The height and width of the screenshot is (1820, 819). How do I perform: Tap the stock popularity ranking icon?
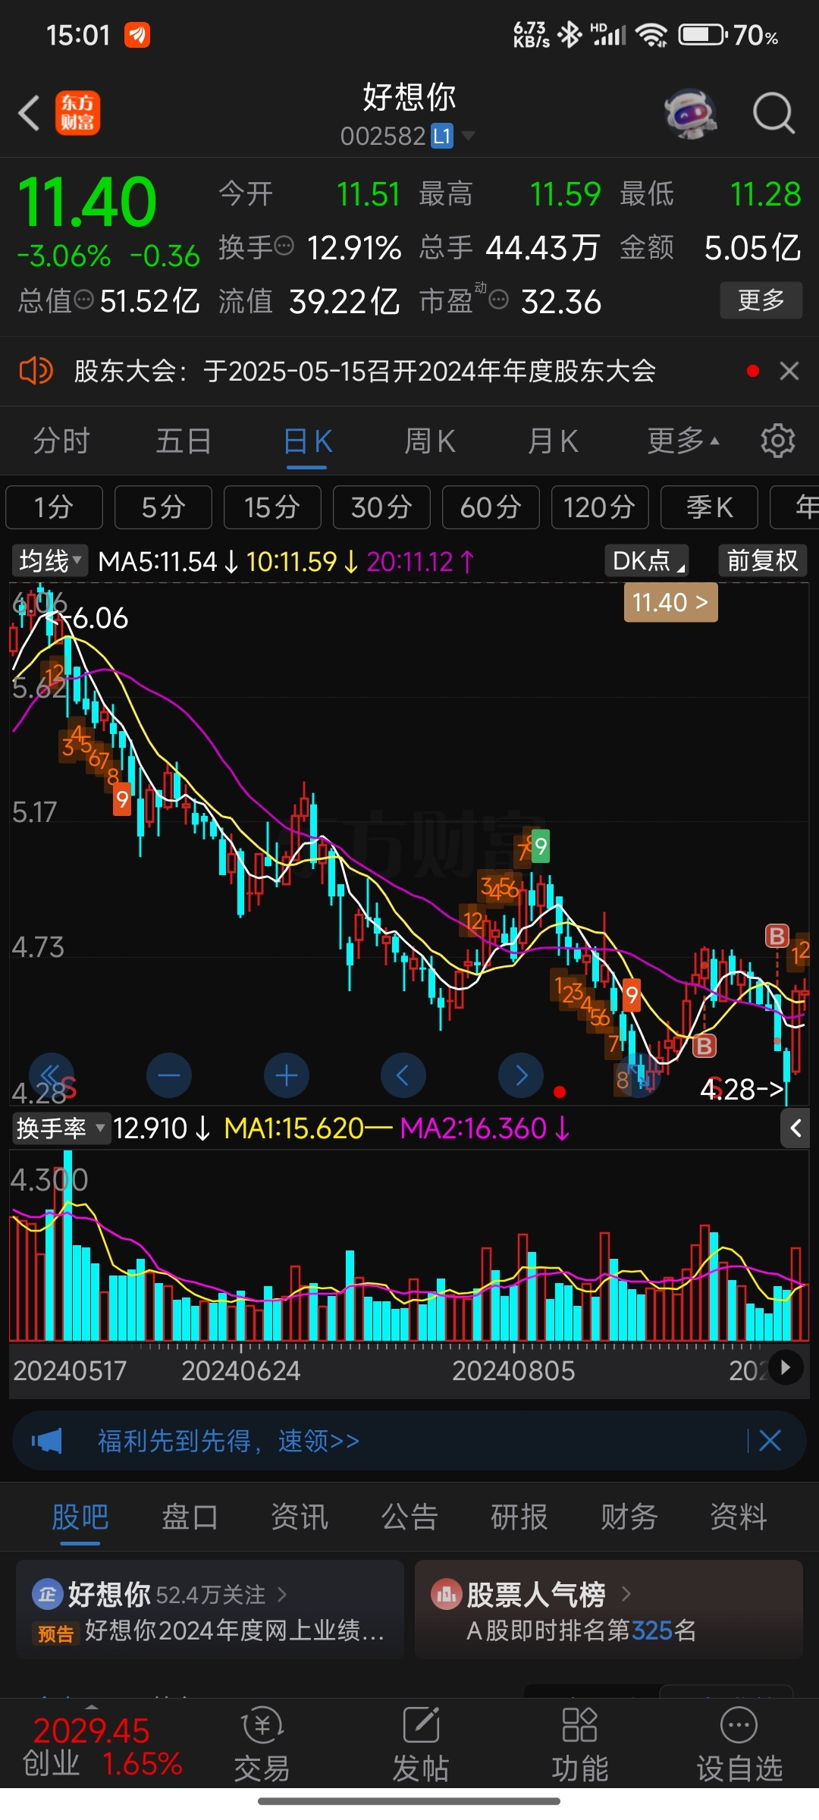click(447, 1594)
